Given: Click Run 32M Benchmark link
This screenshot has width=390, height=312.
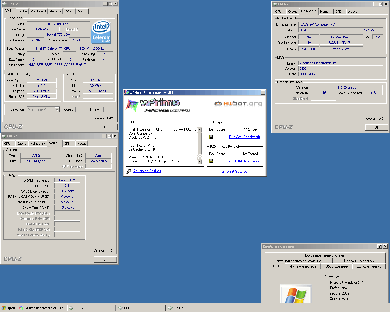Looking at the screenshot, I should pyautogui.click(x=244, y=137).
